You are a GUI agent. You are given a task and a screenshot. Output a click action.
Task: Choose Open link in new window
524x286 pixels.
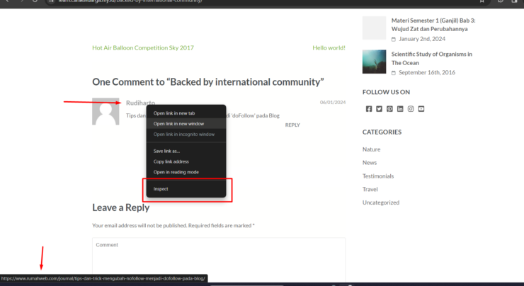click(x=186, y=124)
